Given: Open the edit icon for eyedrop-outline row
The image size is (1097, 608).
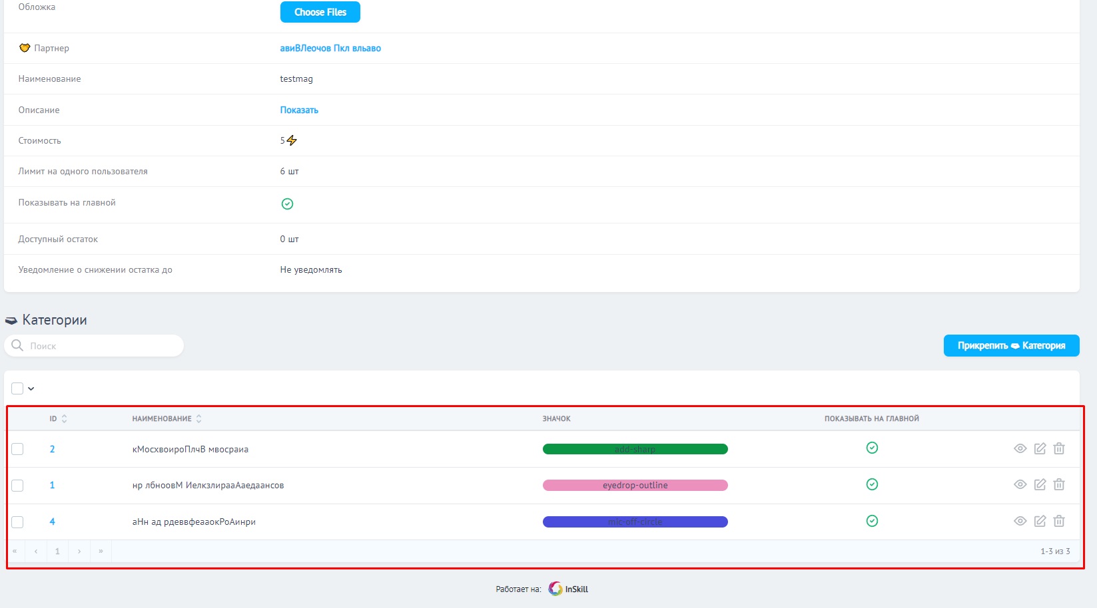Looking at the screenshot, I should 1040,484.
